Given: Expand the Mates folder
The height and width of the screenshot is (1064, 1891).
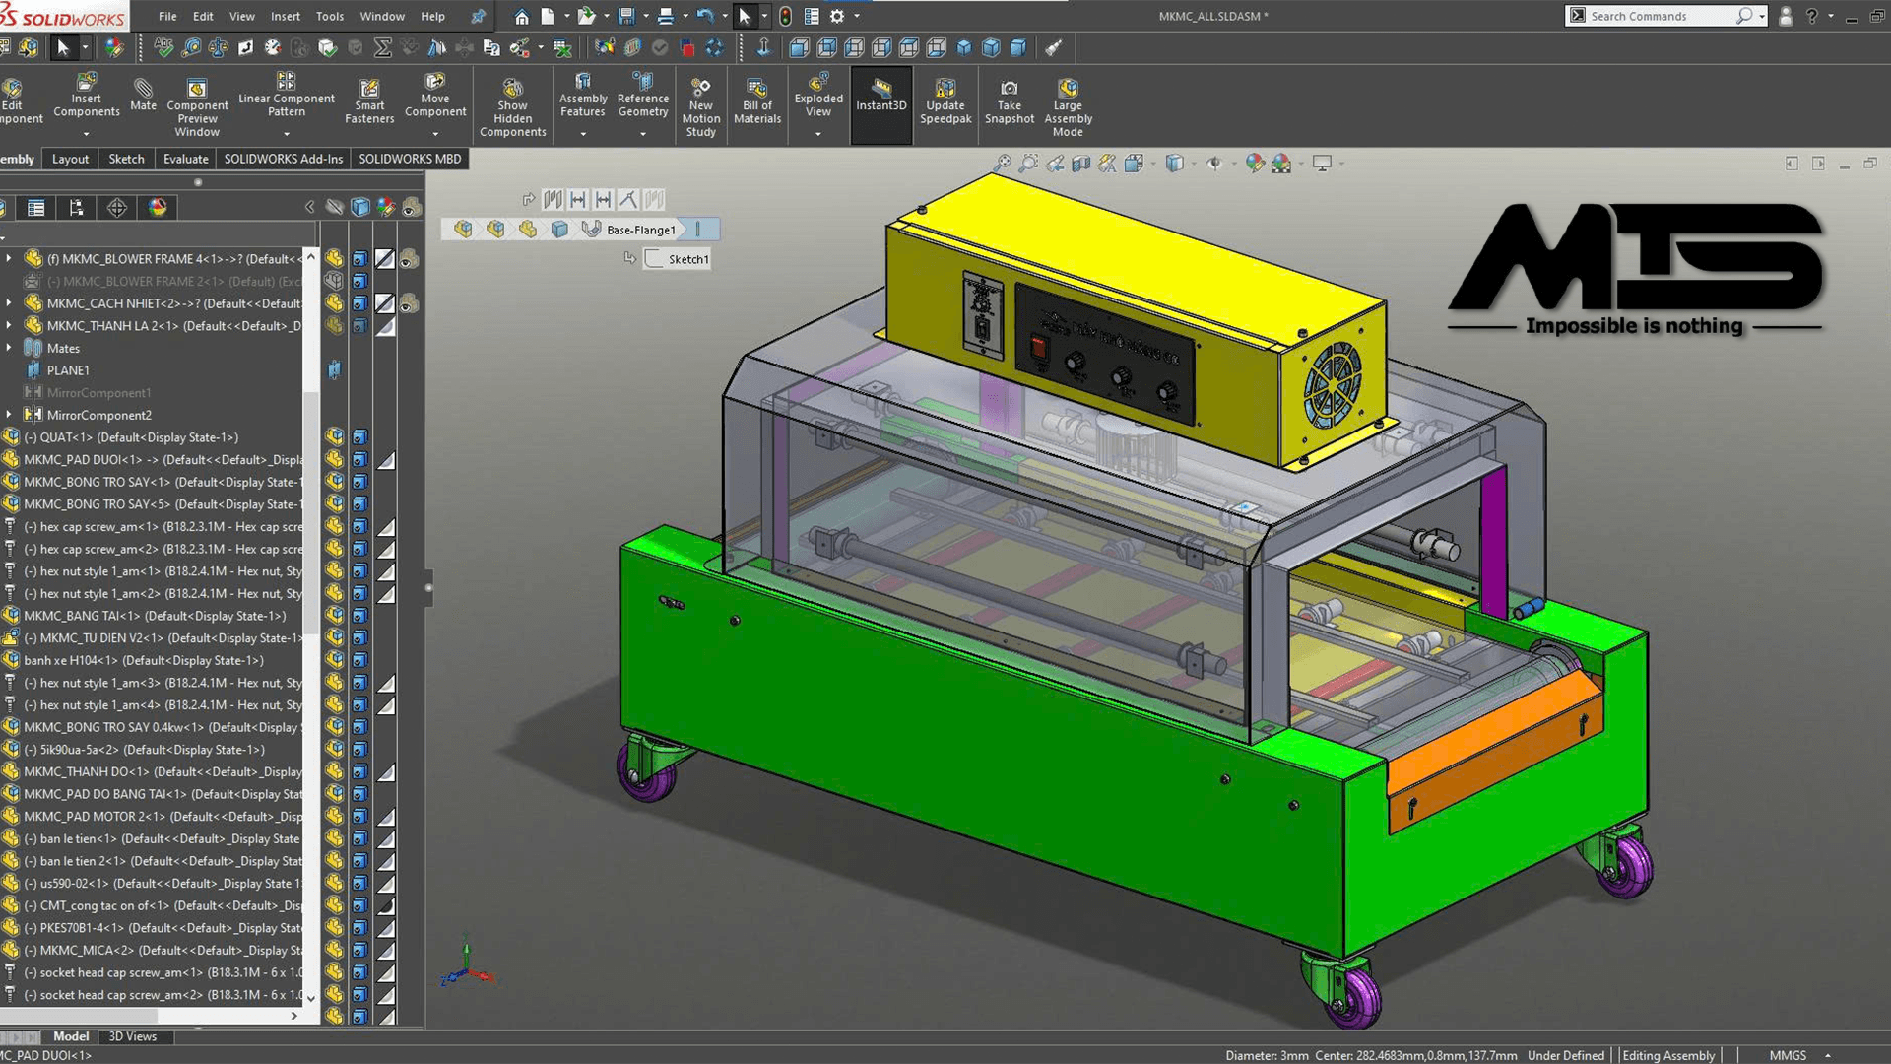Looking at the screenshot, I should [x=9, y=348].
